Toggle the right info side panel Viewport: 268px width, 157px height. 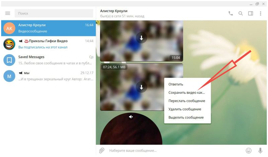[251, 13]
